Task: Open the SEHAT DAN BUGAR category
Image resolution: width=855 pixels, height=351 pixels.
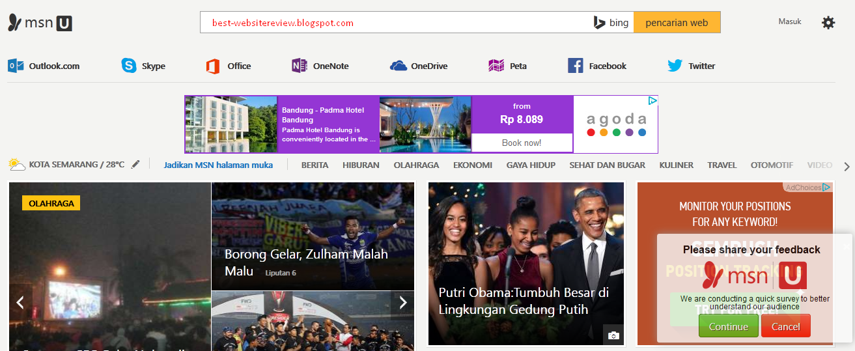Action: tap(608, 165)
